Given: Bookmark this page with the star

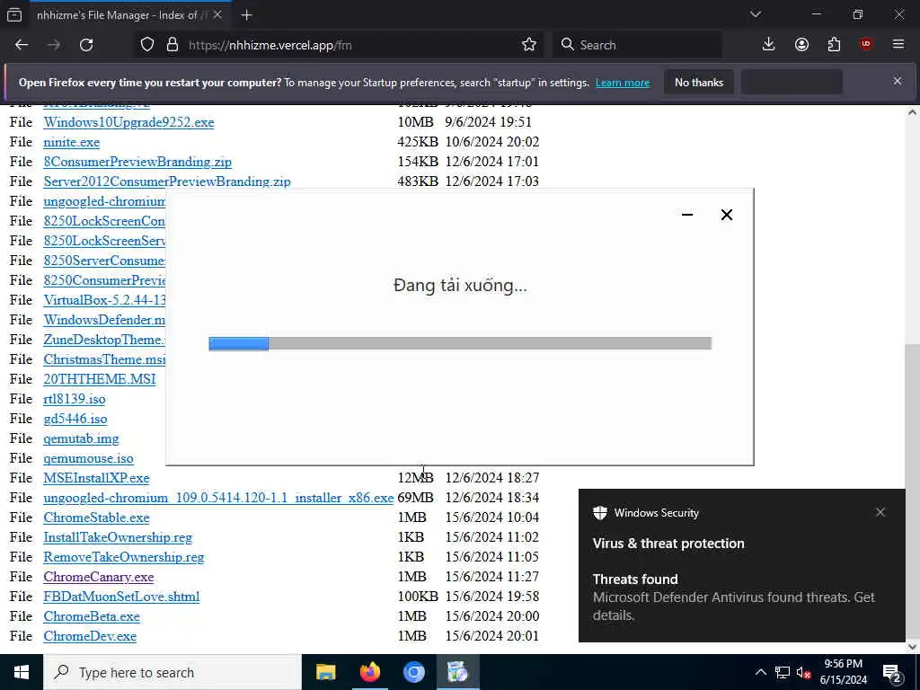Looking at the screenshot, I should [x=528, y=45].
